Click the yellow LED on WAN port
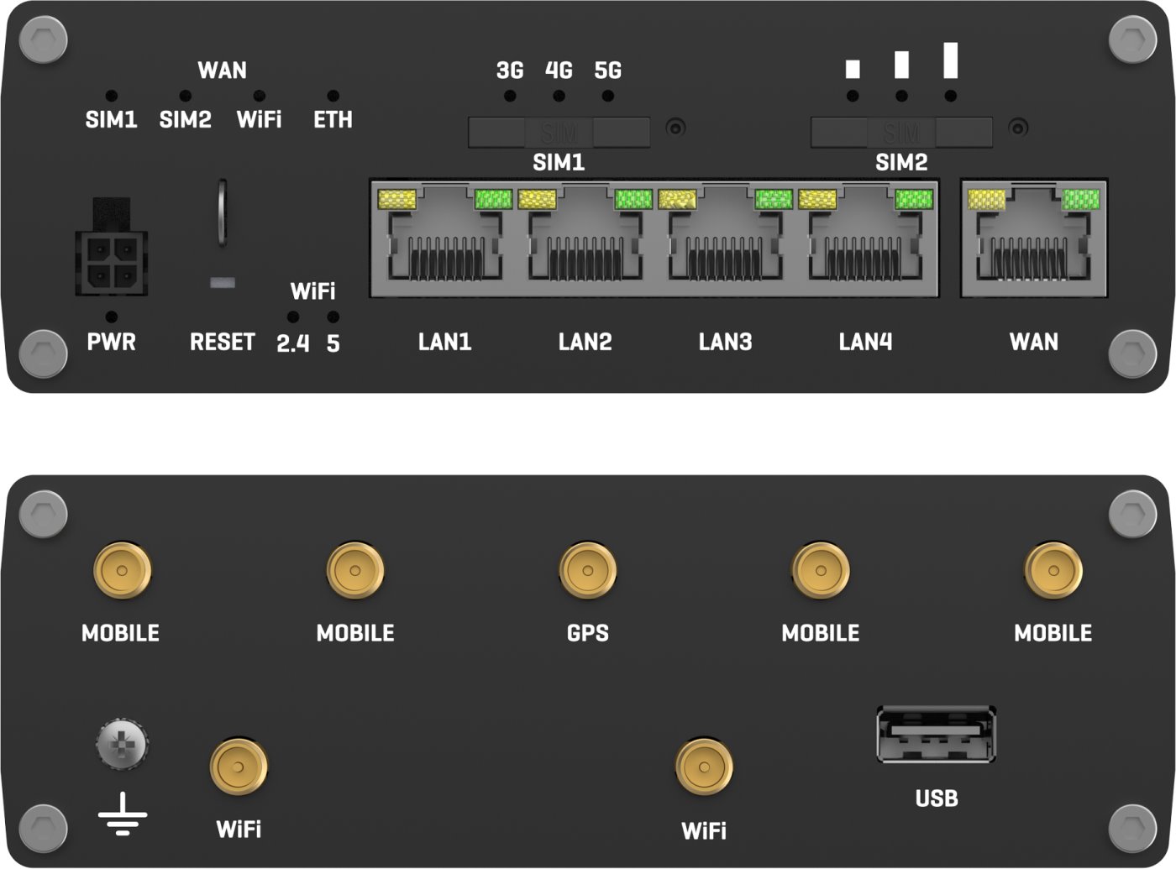The width and height of the screenshot is (1176, 869). (987, 200)
